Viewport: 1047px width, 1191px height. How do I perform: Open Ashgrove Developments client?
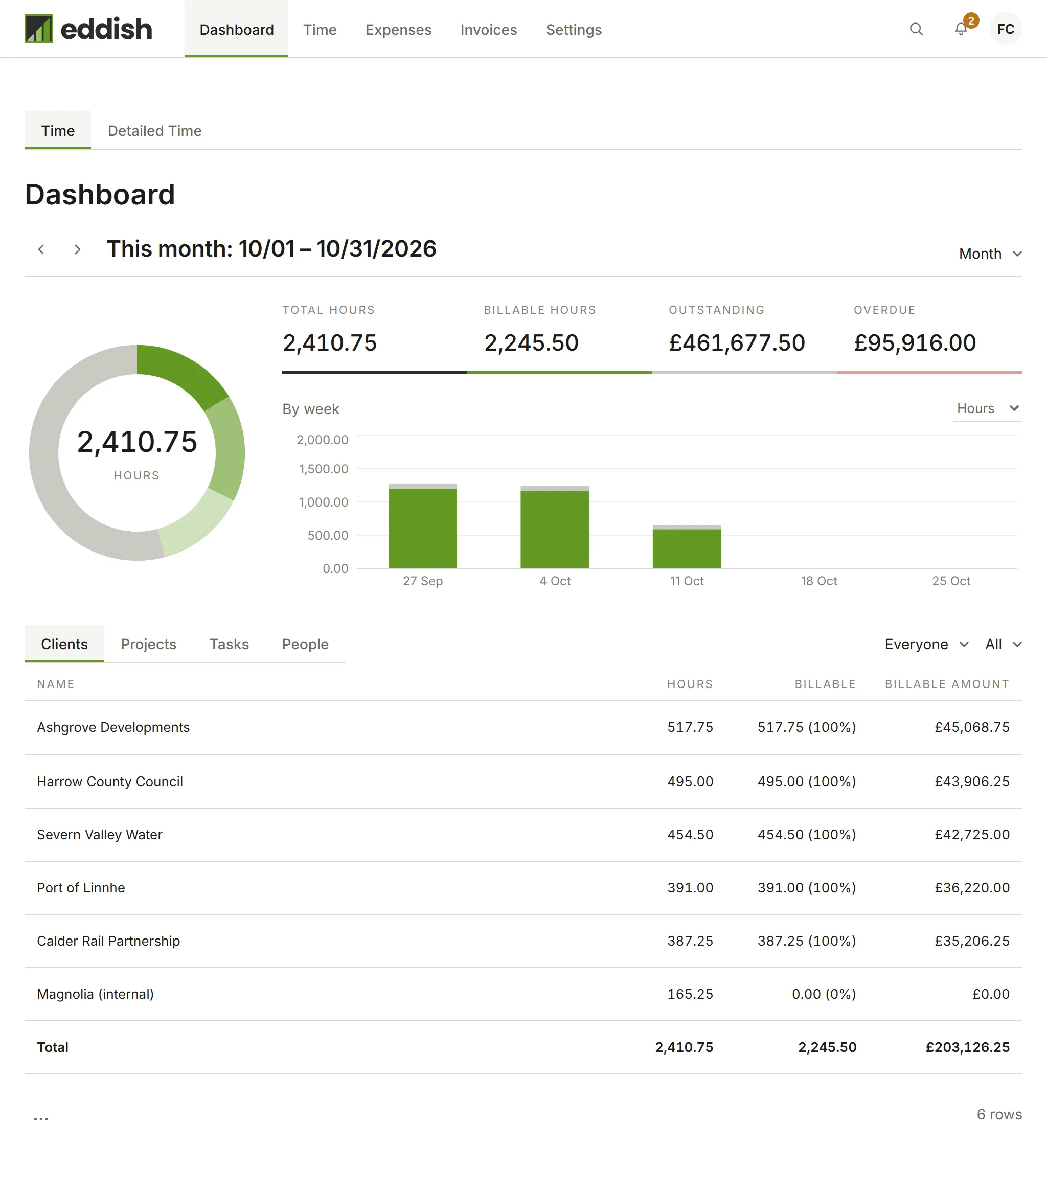[x=113, y=727]
